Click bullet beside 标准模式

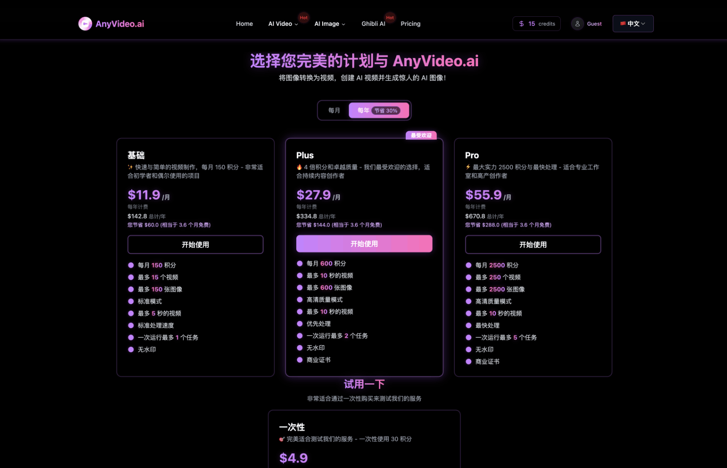pos(131,301)
